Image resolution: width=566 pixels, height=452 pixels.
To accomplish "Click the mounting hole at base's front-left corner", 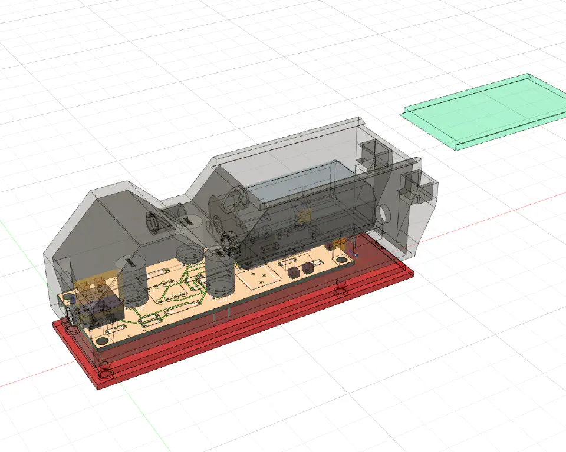I will click(104, 371).
